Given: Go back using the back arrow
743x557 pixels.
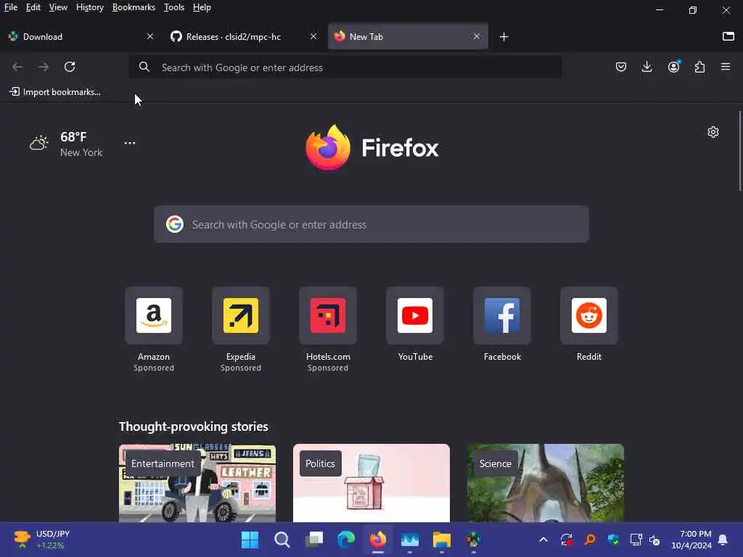Looking at the screenshot, I should coord(17,67).
